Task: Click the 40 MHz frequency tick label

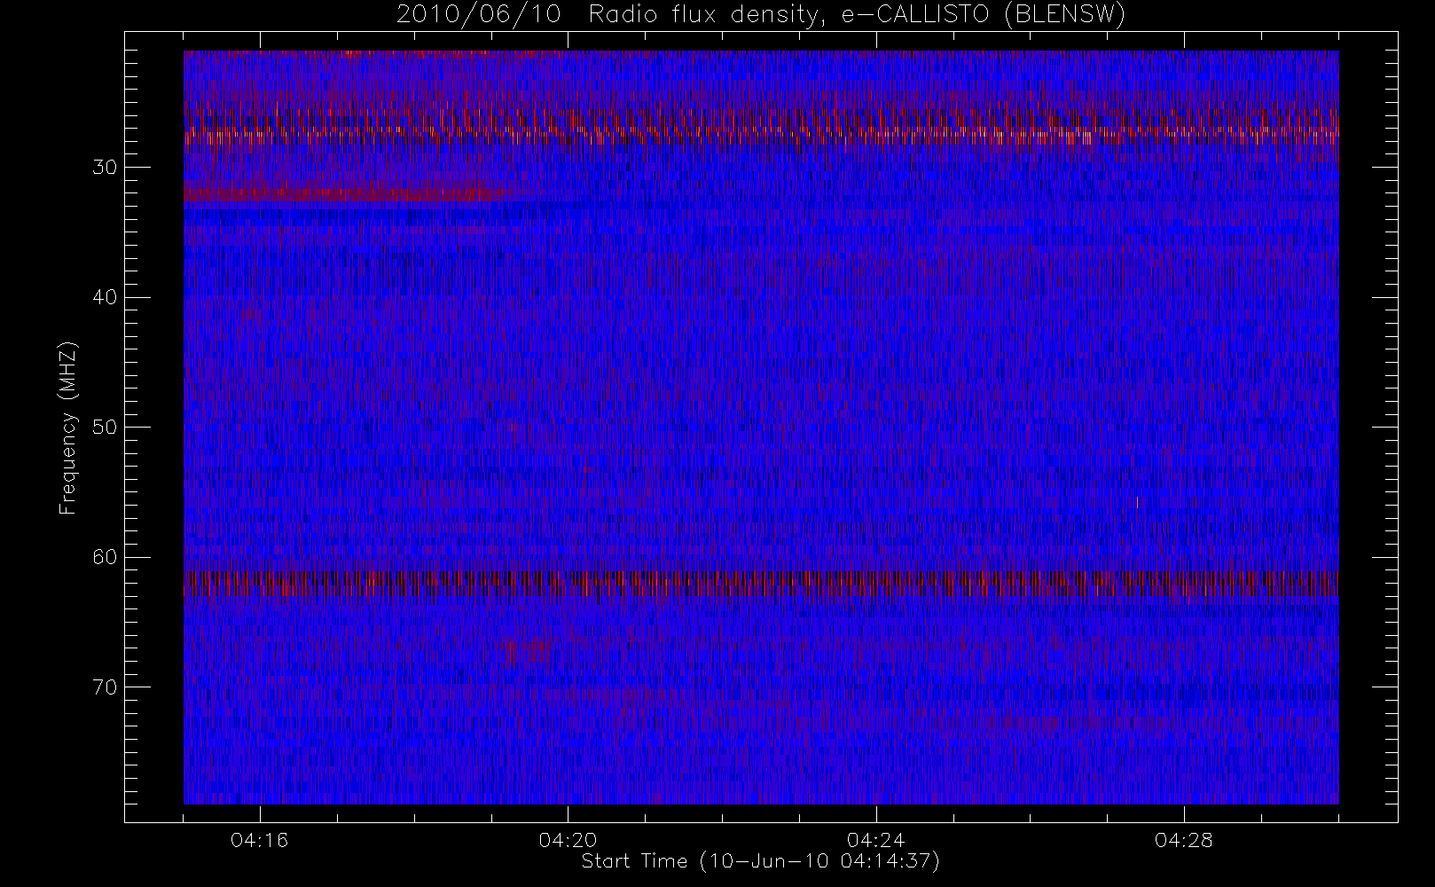Action: click(105, 297)
